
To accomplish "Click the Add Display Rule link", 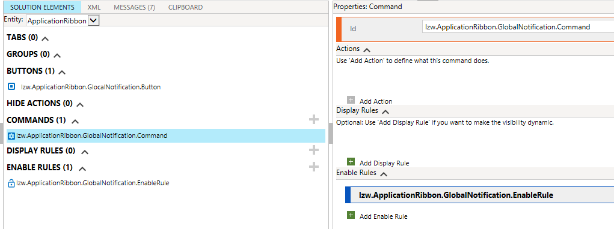I will point(384,163).
